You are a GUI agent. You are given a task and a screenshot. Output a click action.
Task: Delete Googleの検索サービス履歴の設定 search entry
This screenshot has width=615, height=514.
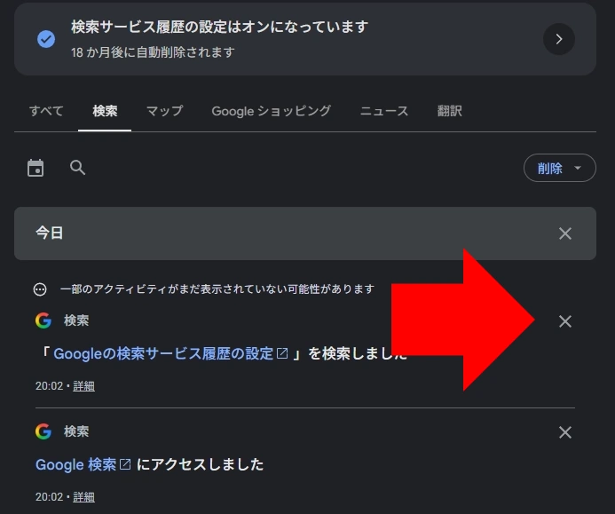[x=564, y=321]
